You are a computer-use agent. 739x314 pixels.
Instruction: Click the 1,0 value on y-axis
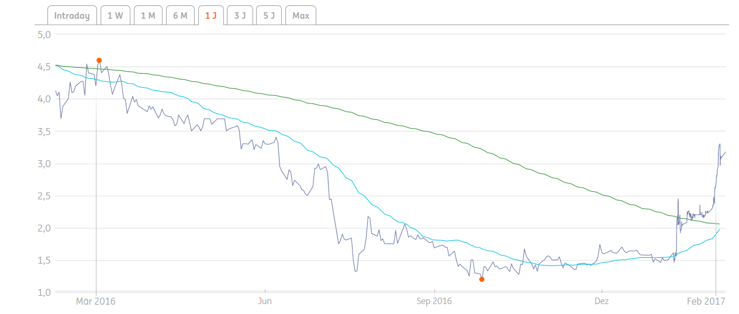[x=44, y=292]
